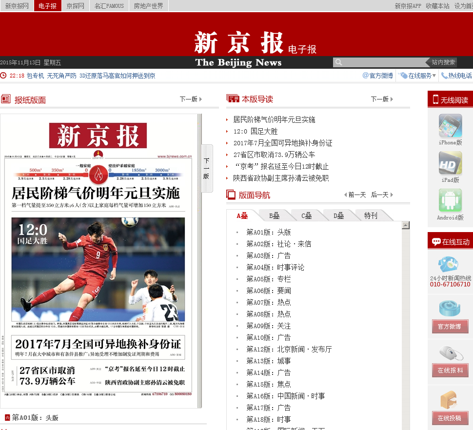Image resolution: width=473 pixels, height=430 pixels.
Task: Click the 新京报APP link
Action: (x=408, y=6)
